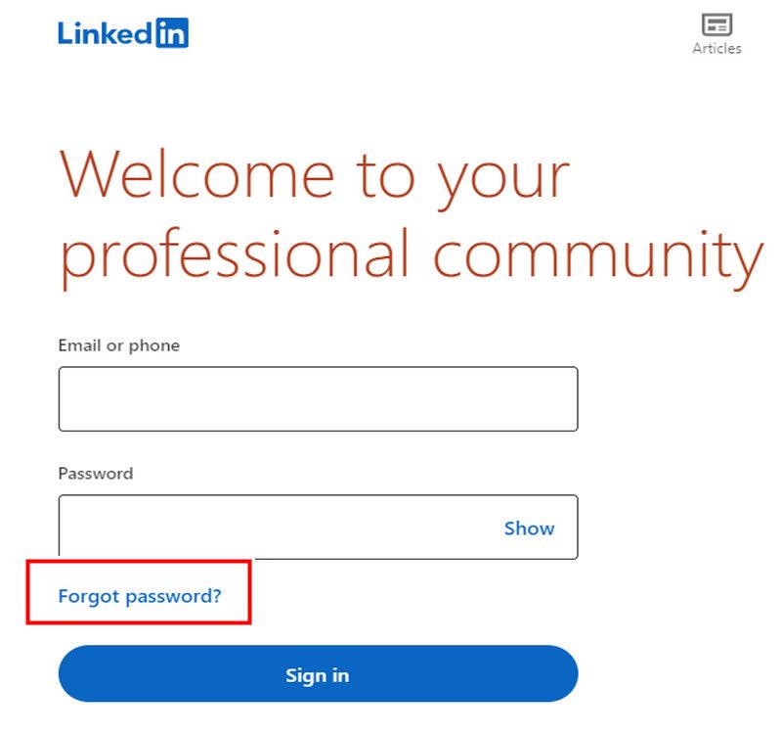Click the word "Welcome" in the heading
The height and width of the screenshot is (734, 782).
(197, 176)
